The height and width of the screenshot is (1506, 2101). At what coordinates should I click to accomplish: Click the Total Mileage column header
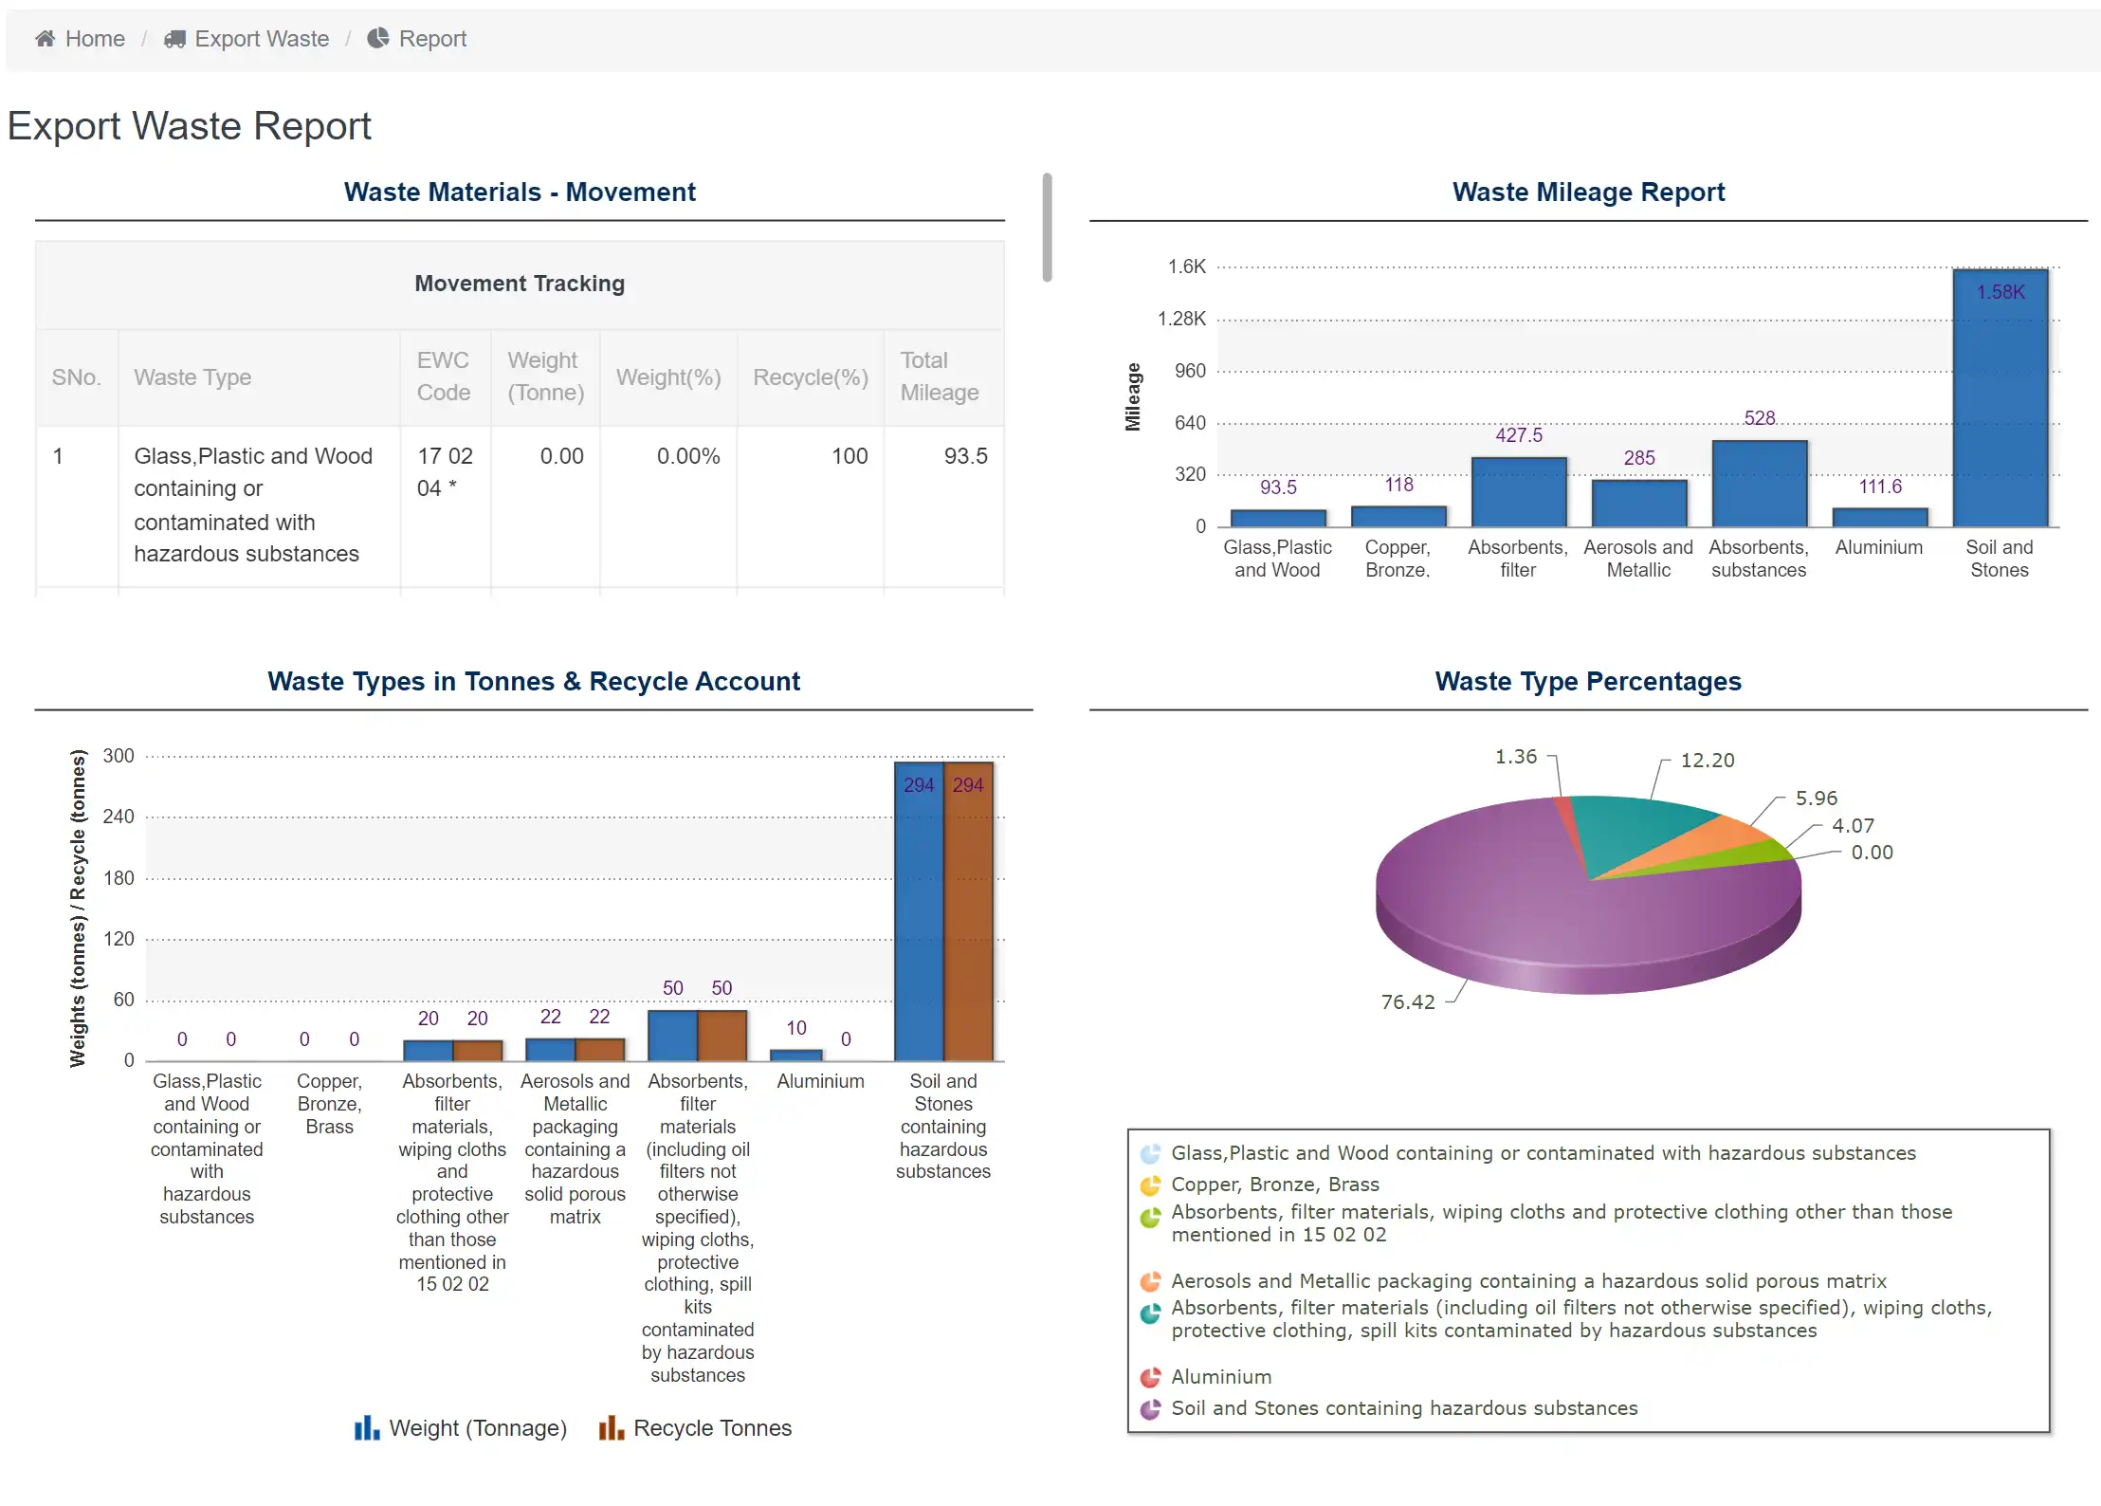939,376
